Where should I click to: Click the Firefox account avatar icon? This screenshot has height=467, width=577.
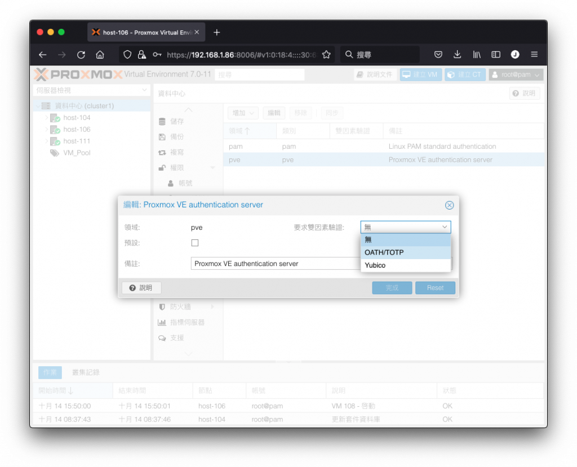pos(515,55)
